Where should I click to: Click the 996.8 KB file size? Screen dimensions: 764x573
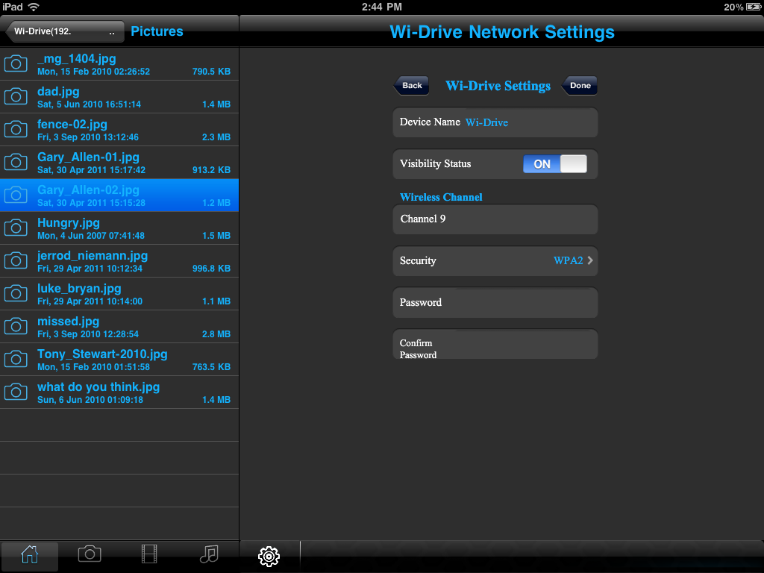click(211, 269)
